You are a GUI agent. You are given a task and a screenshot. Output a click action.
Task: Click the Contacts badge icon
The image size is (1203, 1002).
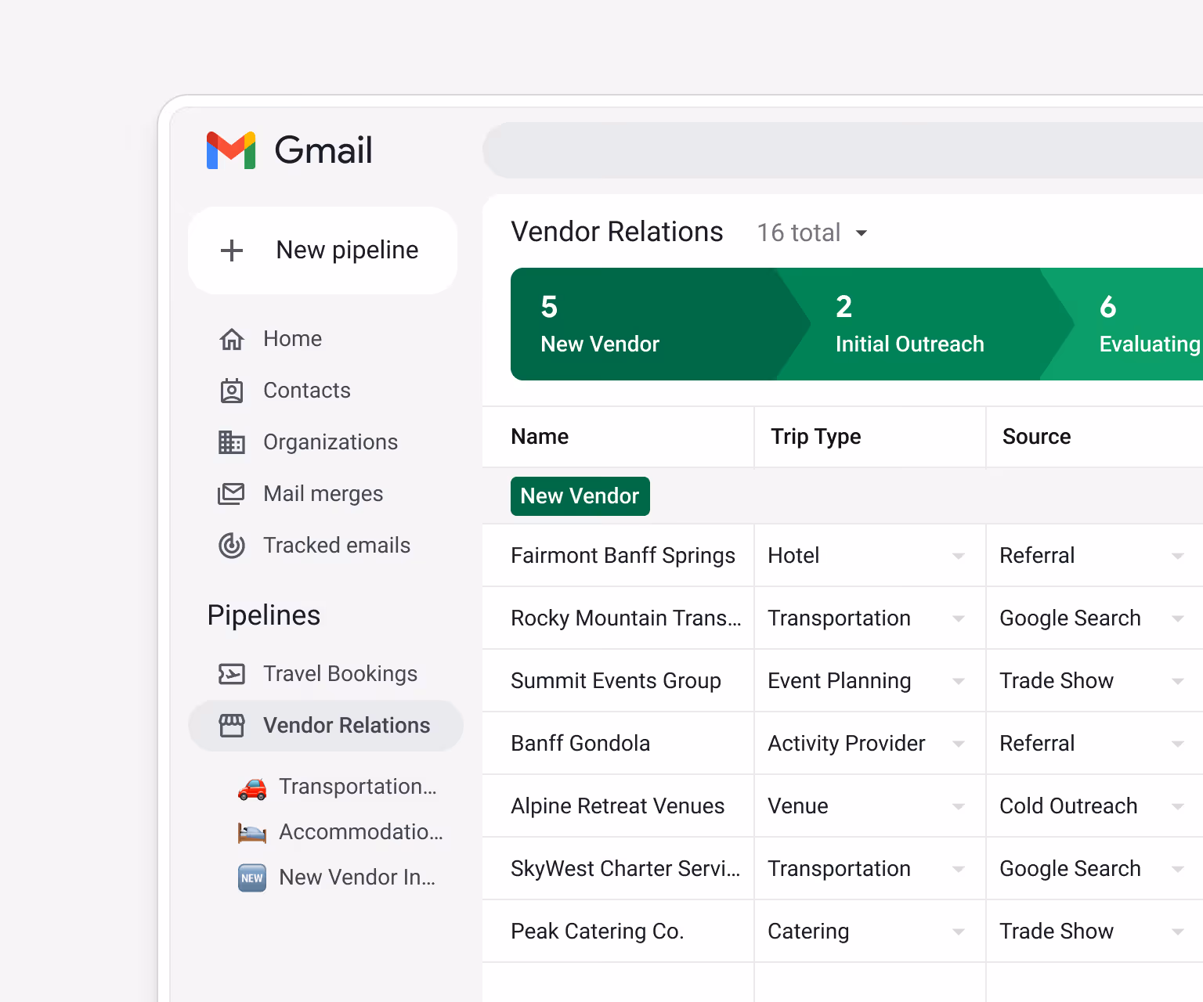click(232, 391)
